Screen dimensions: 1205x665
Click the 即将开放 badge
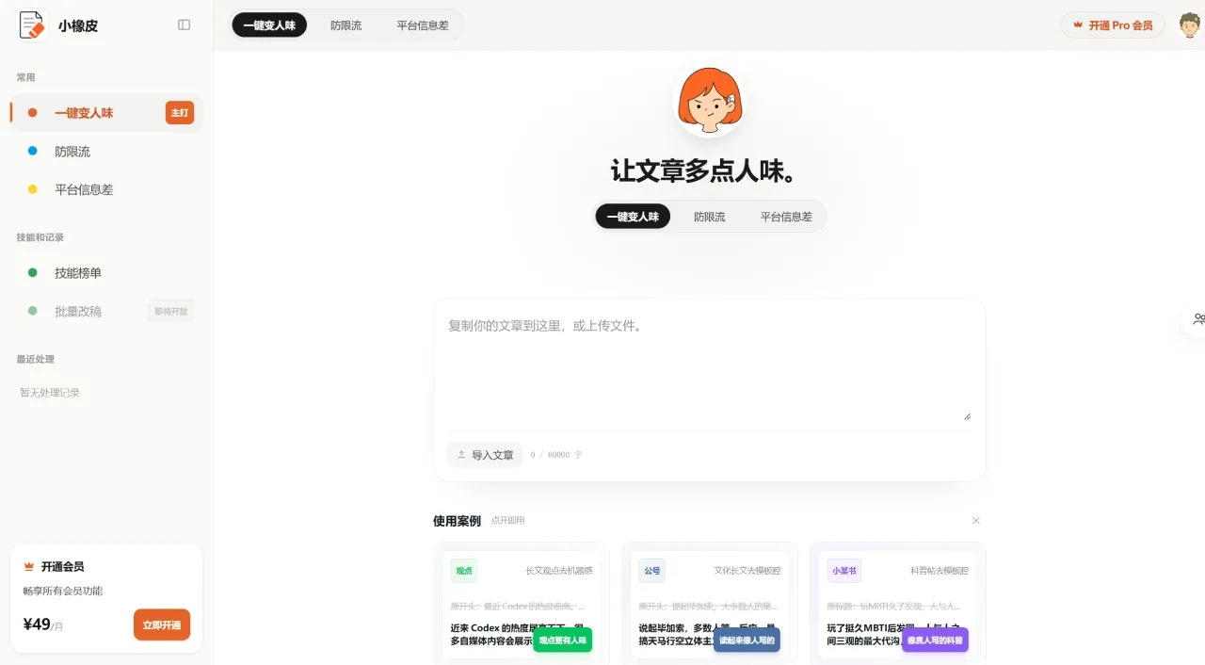pos(170,311)
